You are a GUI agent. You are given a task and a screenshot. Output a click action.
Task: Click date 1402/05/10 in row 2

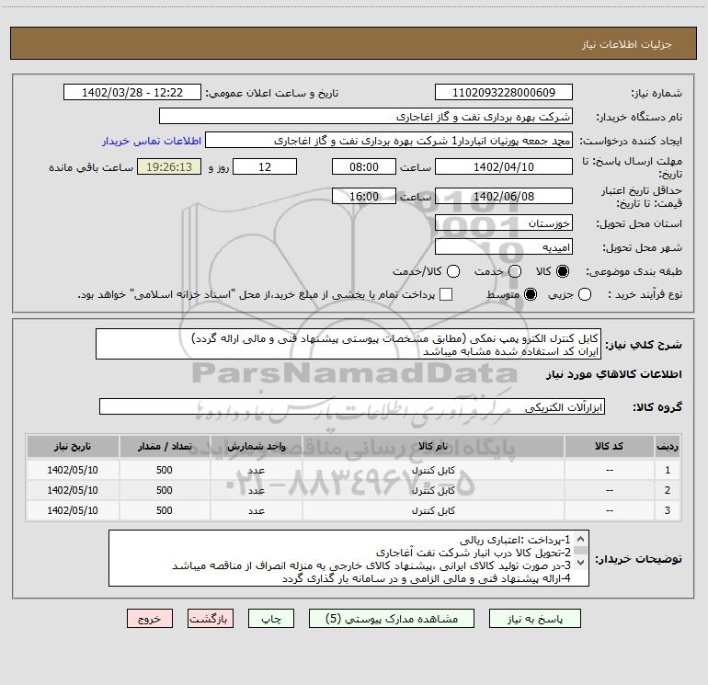pyautogui.click(x=73, y=490)
